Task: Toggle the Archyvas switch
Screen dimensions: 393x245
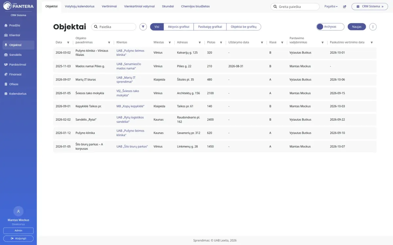Action: pos(330,27)
